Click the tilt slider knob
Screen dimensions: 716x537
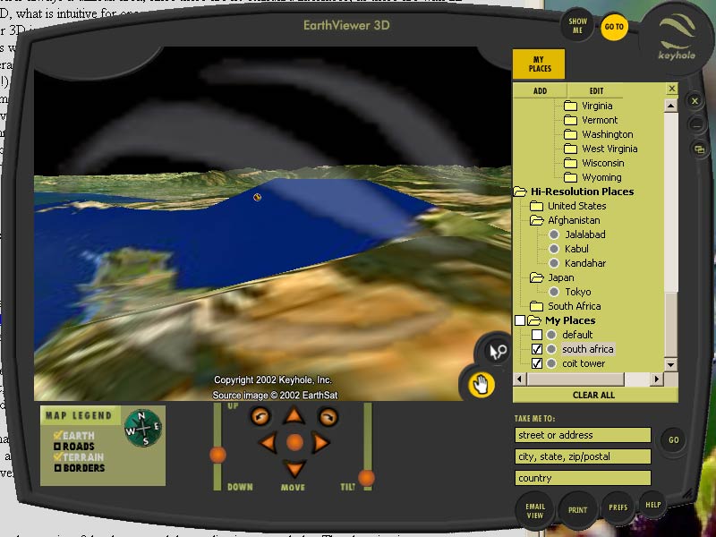366,478
